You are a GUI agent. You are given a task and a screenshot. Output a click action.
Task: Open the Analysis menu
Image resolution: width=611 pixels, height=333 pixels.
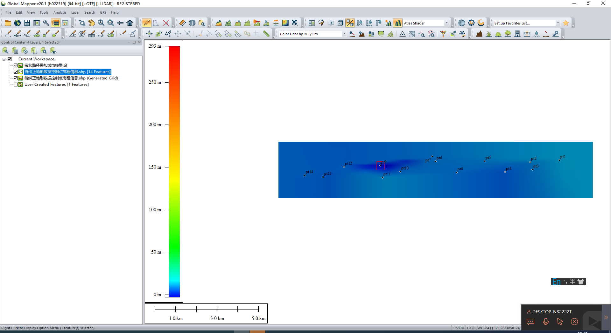(x=60, y=12)
